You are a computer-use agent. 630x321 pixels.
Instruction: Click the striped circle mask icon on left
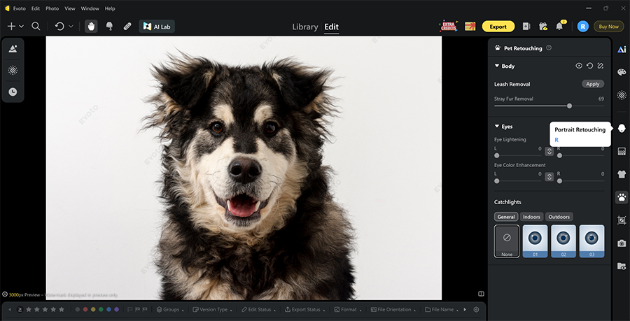pos(13,70)
